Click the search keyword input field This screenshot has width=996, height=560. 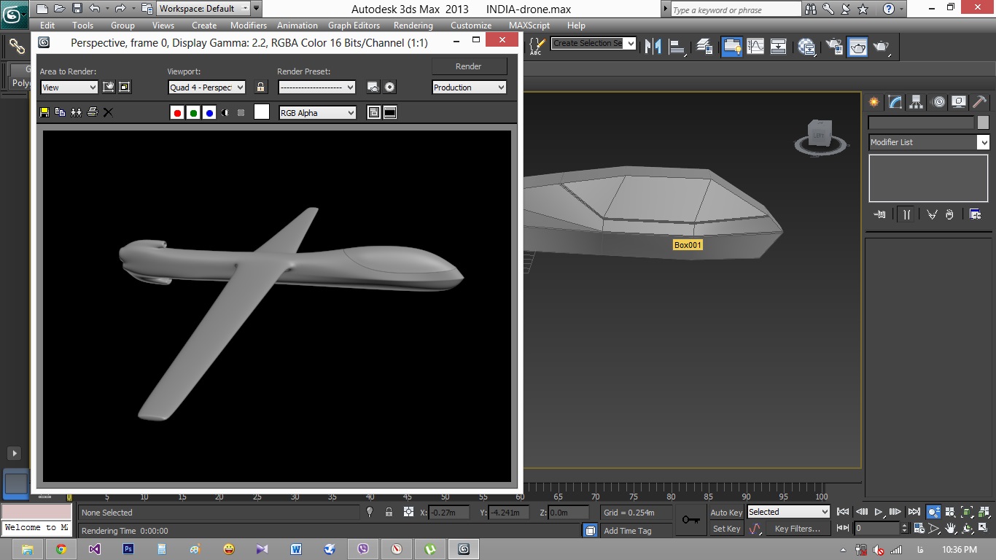point(736,9)
